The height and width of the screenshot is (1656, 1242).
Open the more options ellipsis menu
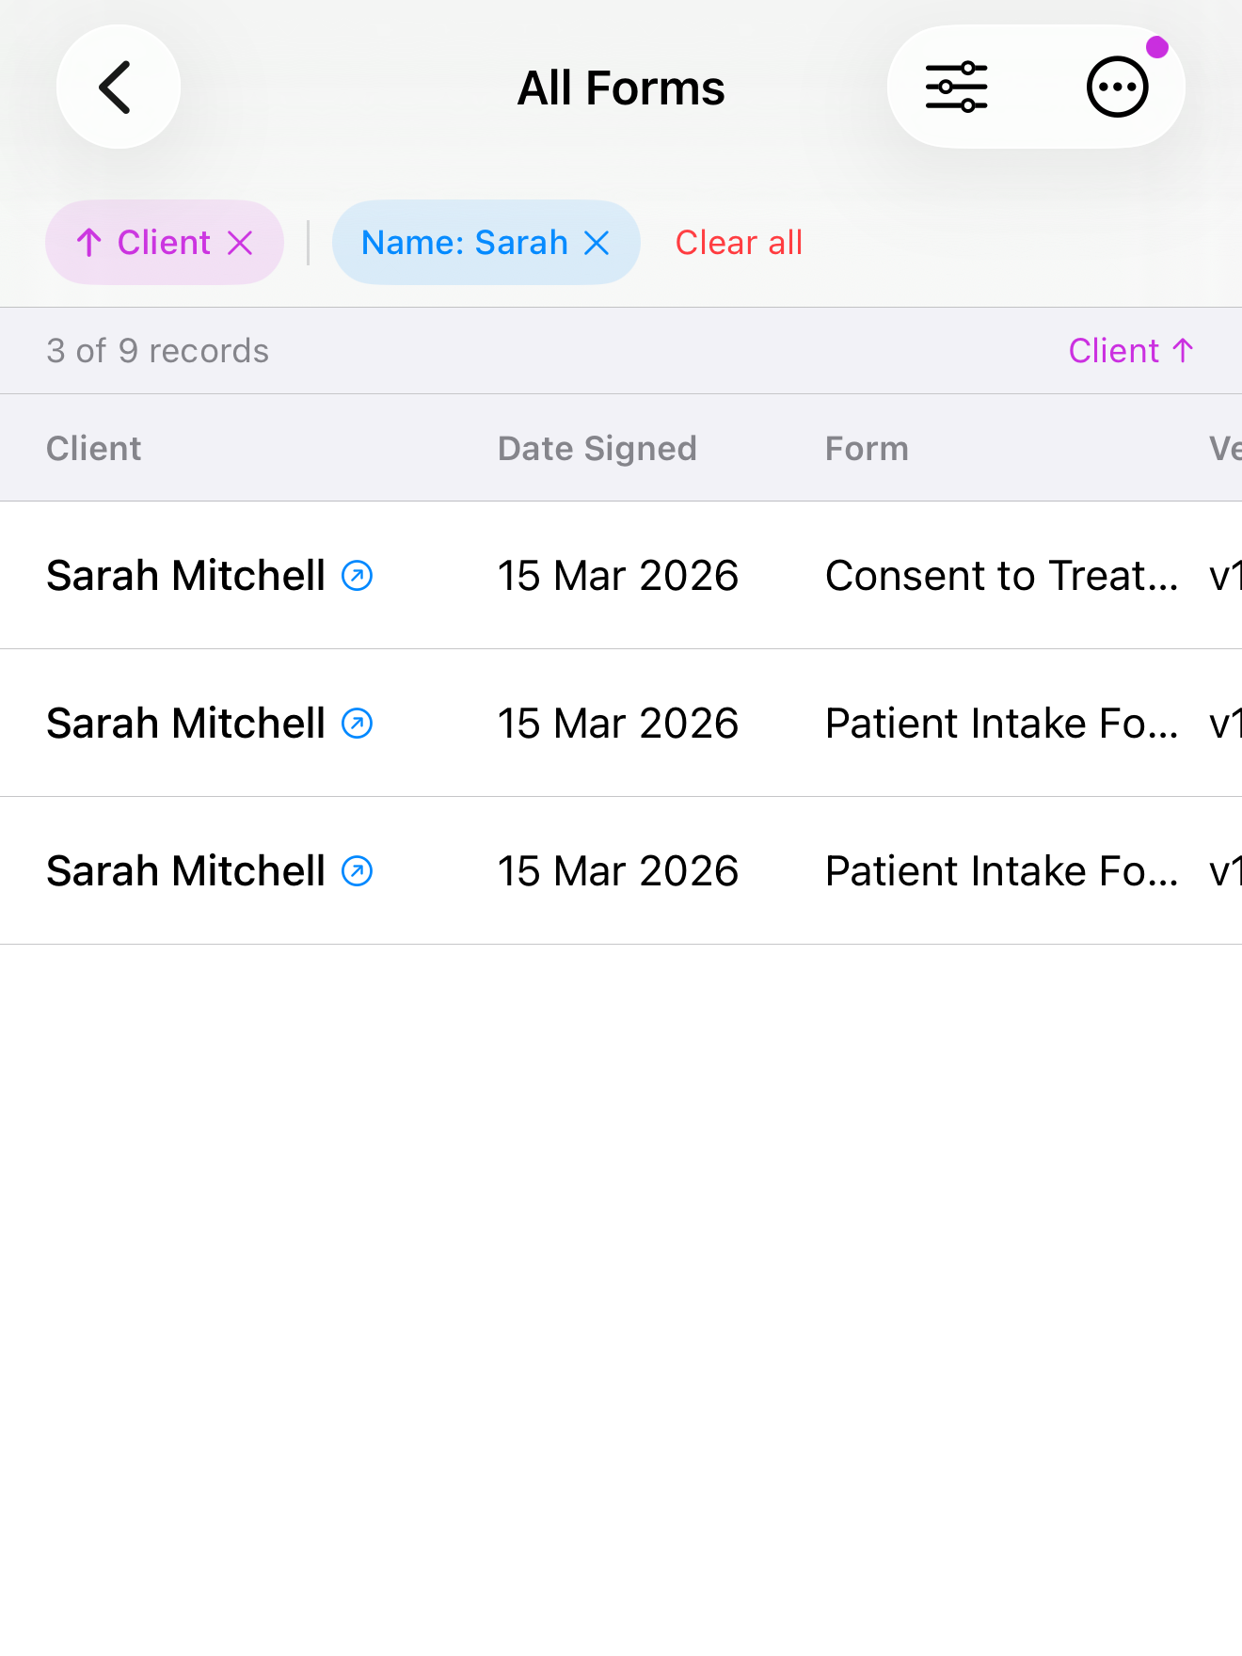[x=1117, y=88]
